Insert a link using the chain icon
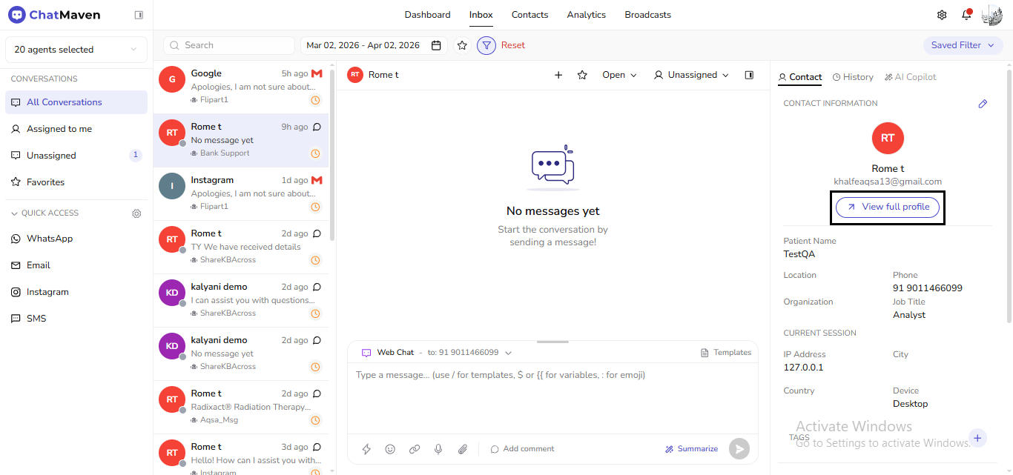This screenshot has width=1013, height=475. pyautogui.click(x=415, y=448)
